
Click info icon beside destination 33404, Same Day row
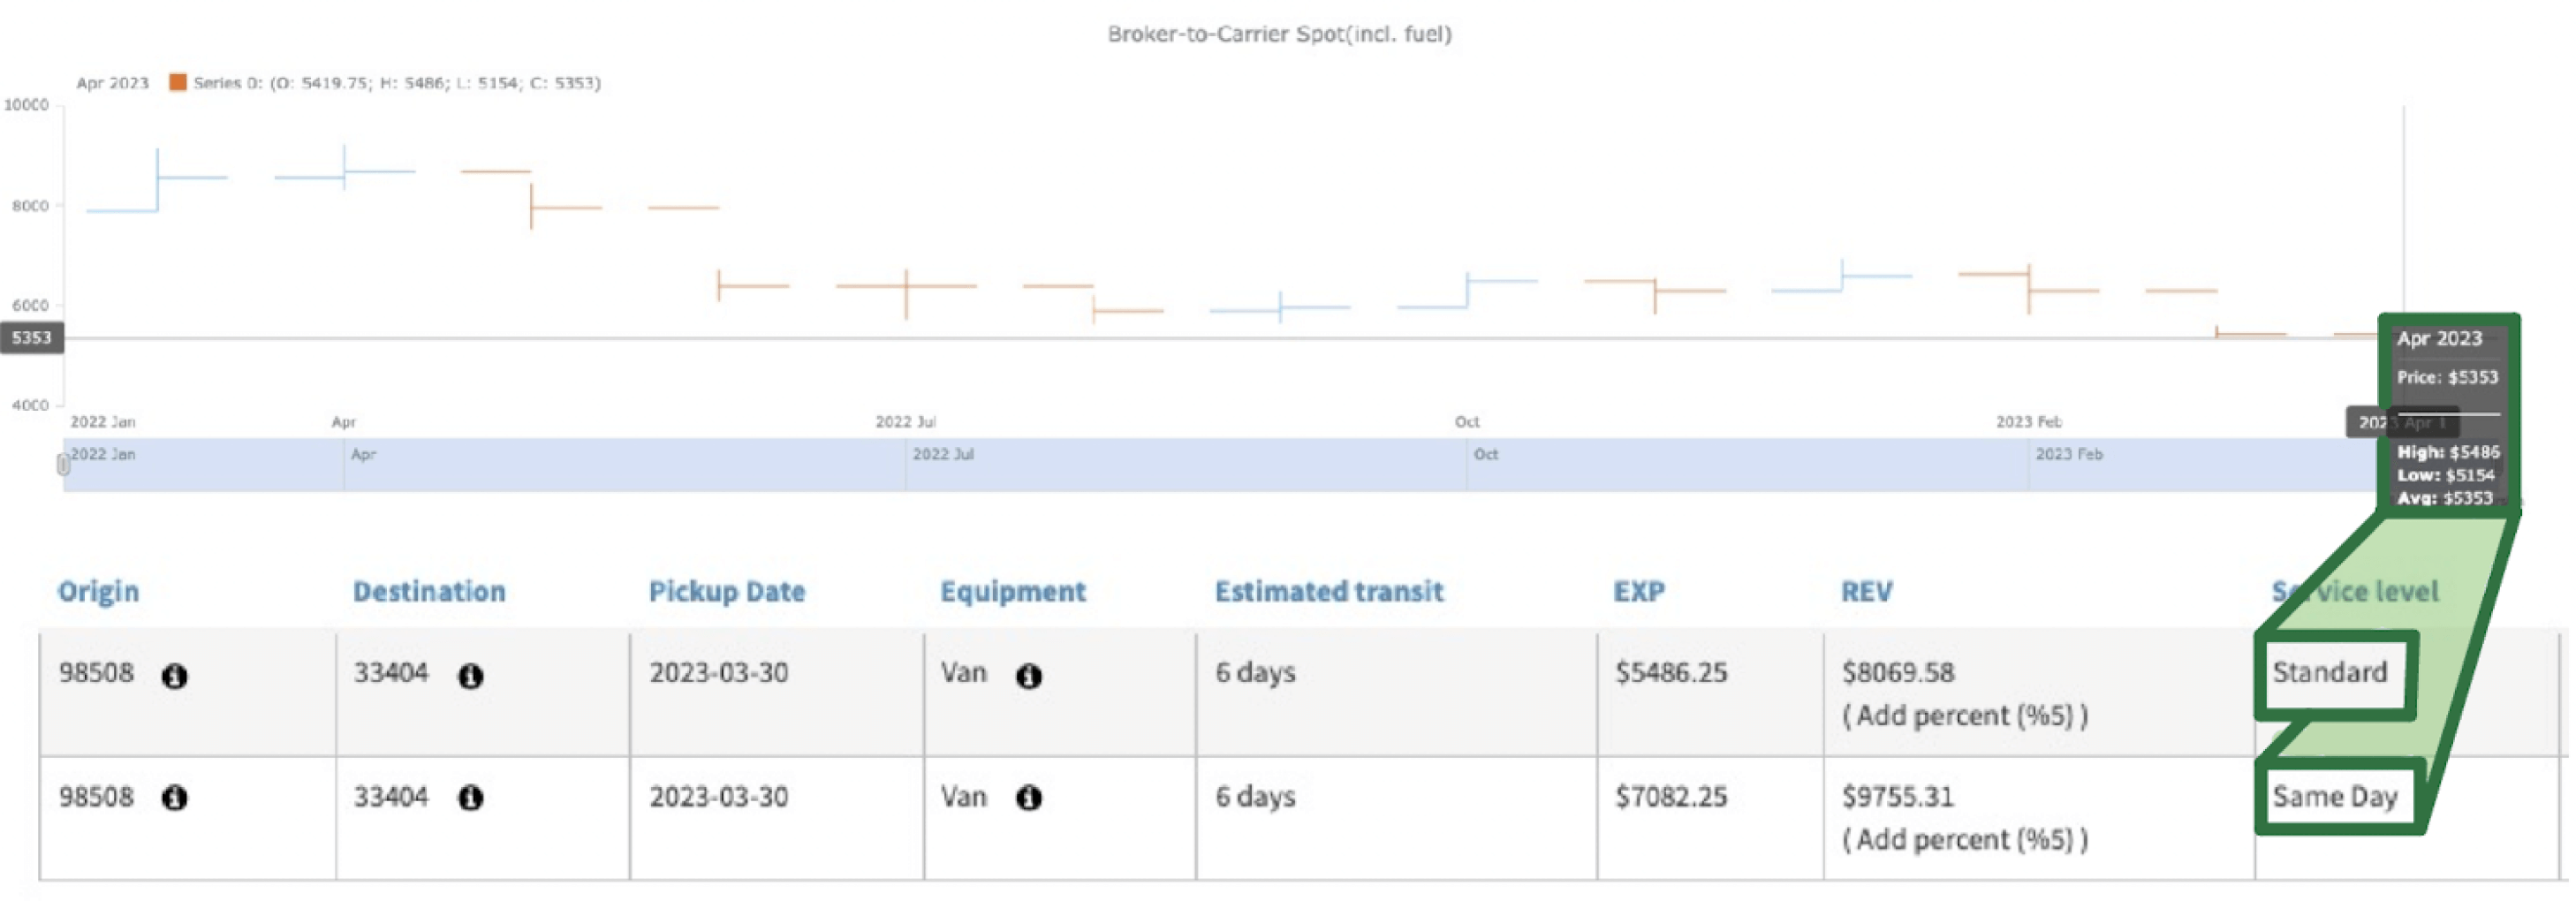(470, 797)
